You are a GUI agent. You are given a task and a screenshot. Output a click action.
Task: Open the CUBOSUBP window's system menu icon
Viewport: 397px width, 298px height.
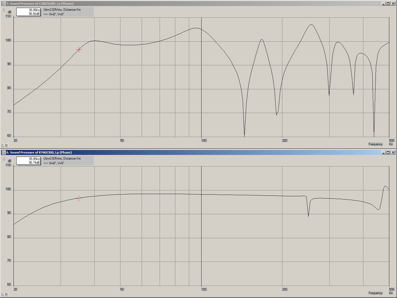coord(4,4)
